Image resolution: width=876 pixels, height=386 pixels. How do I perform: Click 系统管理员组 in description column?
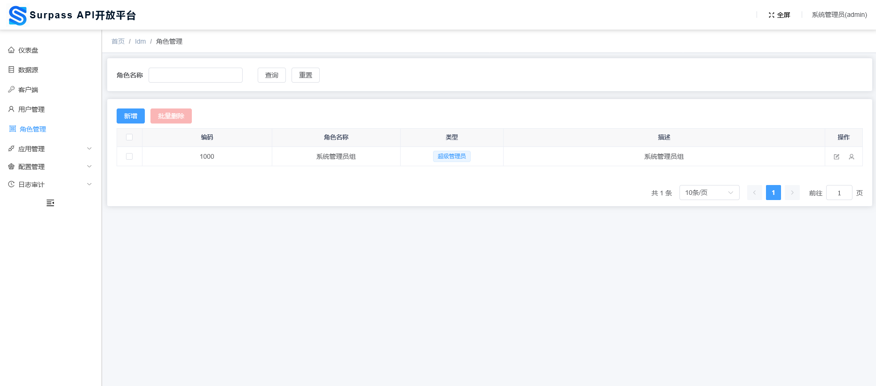click(664, 156)
